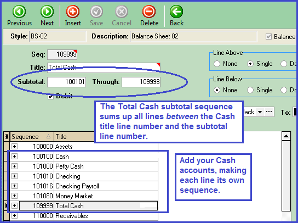Click the ellipsis button next to color dropdown
298x223 pixels.
coord(269,112)
